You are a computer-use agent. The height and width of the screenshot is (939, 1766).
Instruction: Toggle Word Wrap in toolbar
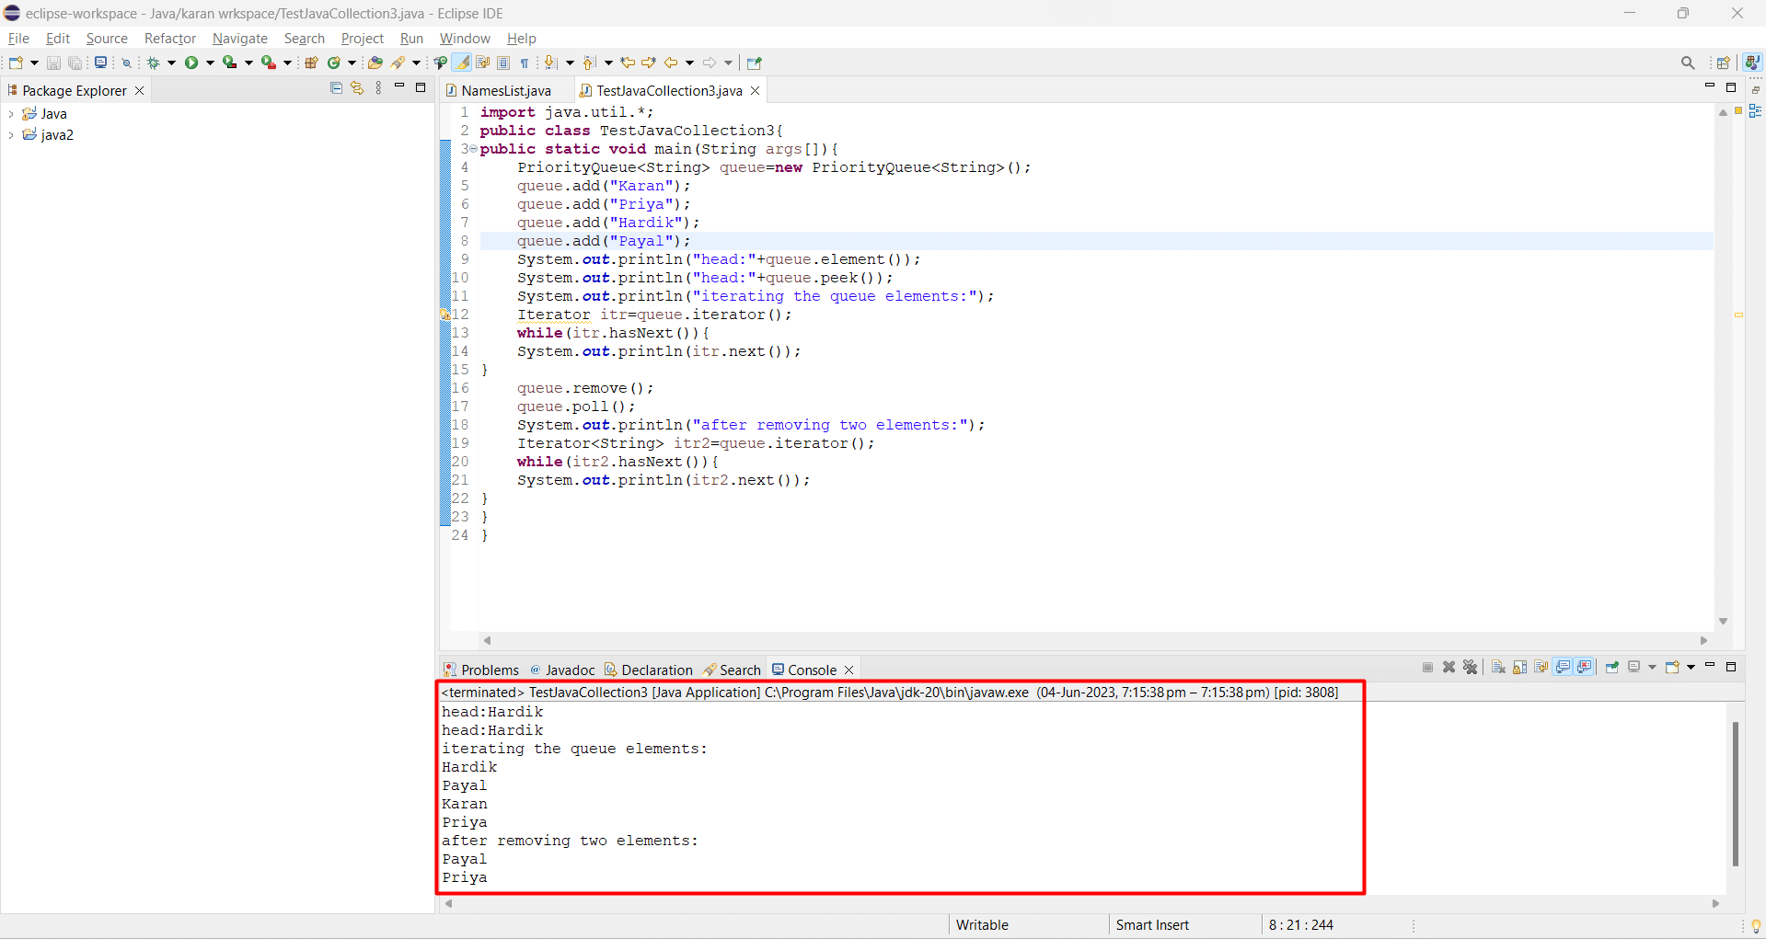[x=483, y=63]
